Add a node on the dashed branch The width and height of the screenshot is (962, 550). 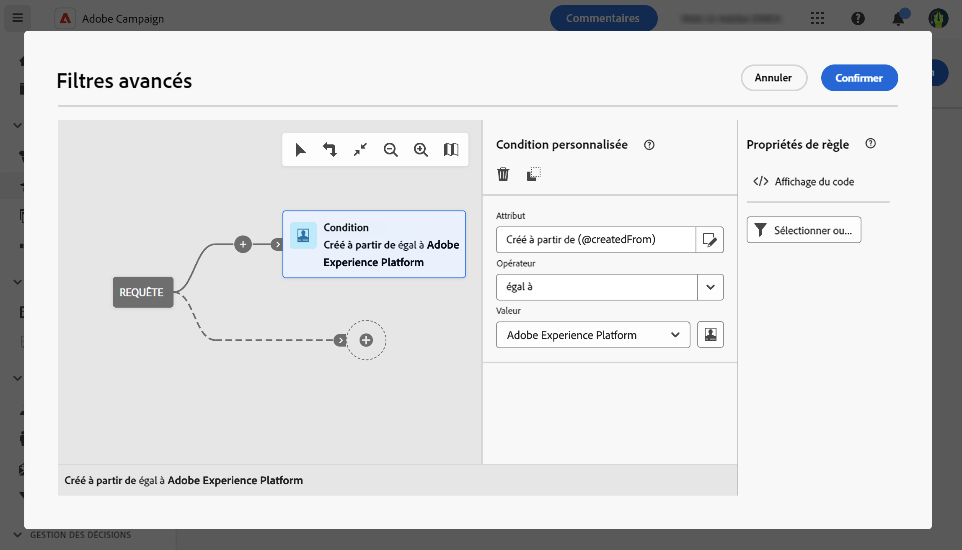(366, 340)
